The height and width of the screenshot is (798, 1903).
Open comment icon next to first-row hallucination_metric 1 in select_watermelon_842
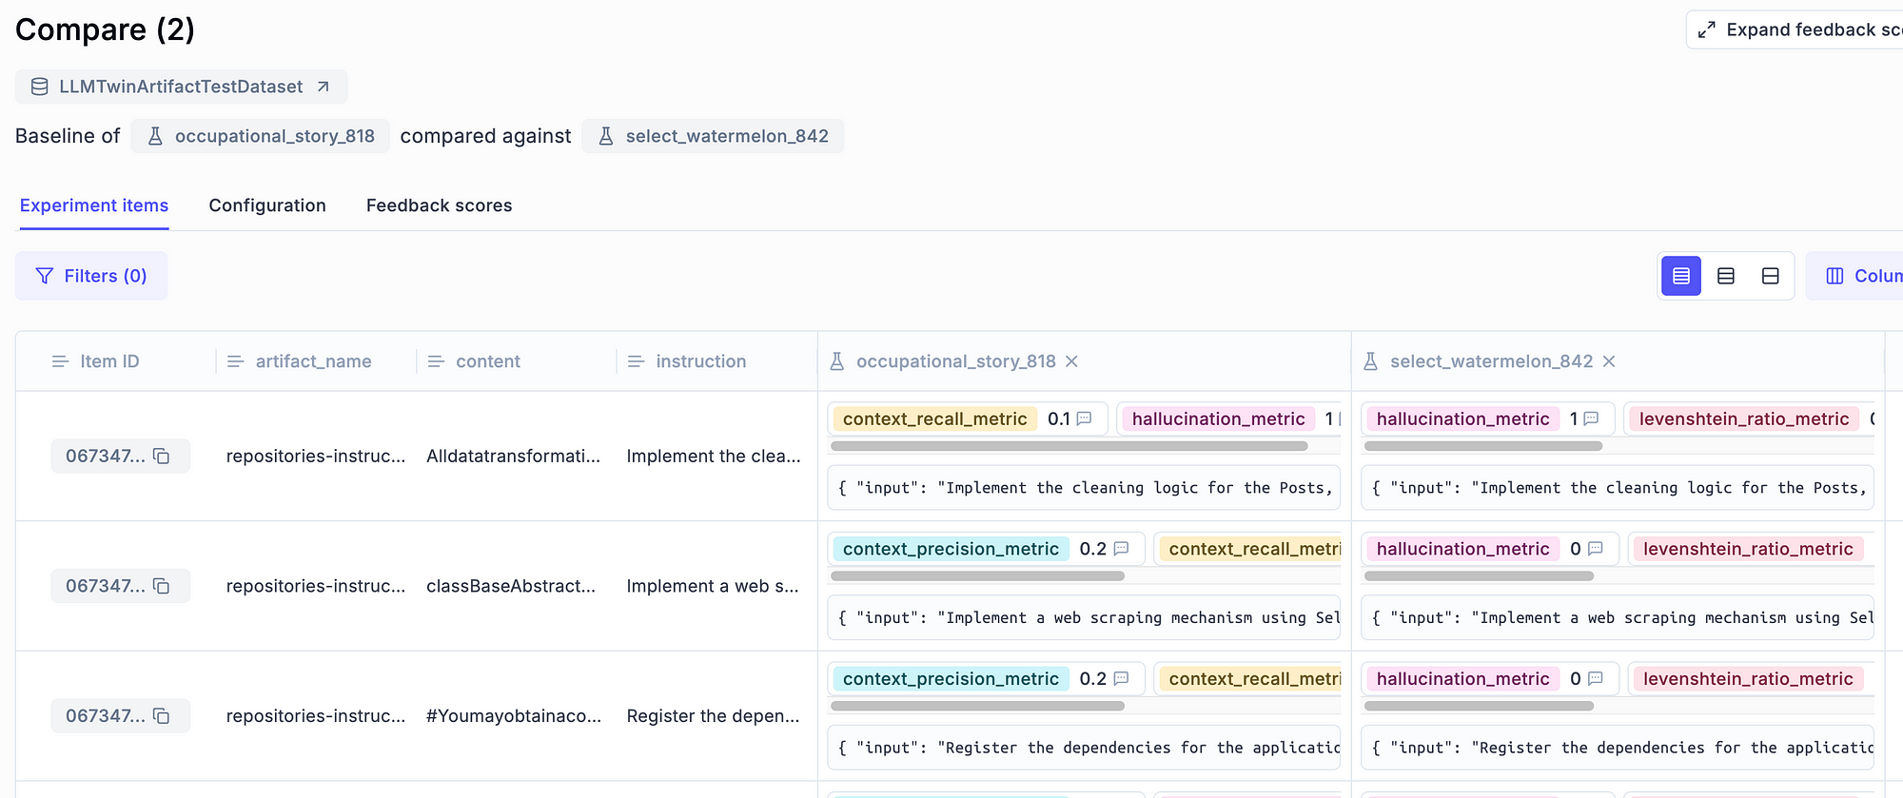1591,418
